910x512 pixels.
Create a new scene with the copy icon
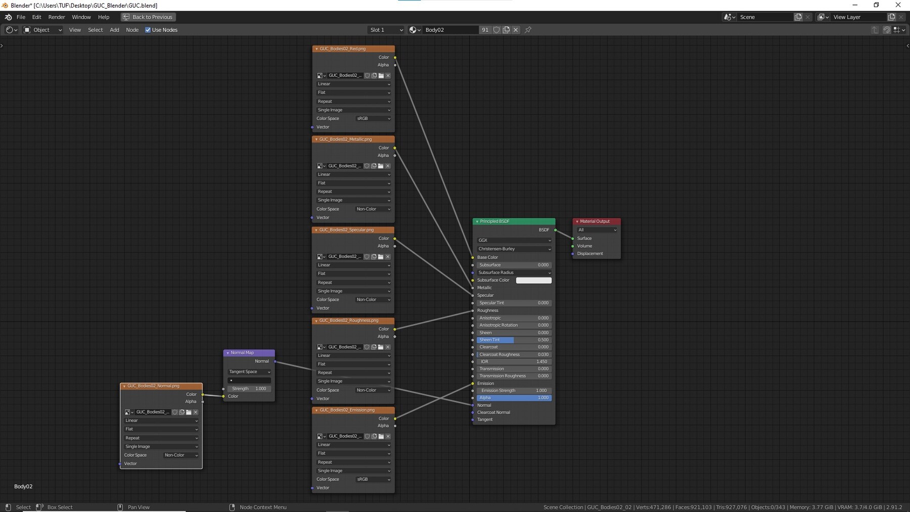click(x=798, y=17)
